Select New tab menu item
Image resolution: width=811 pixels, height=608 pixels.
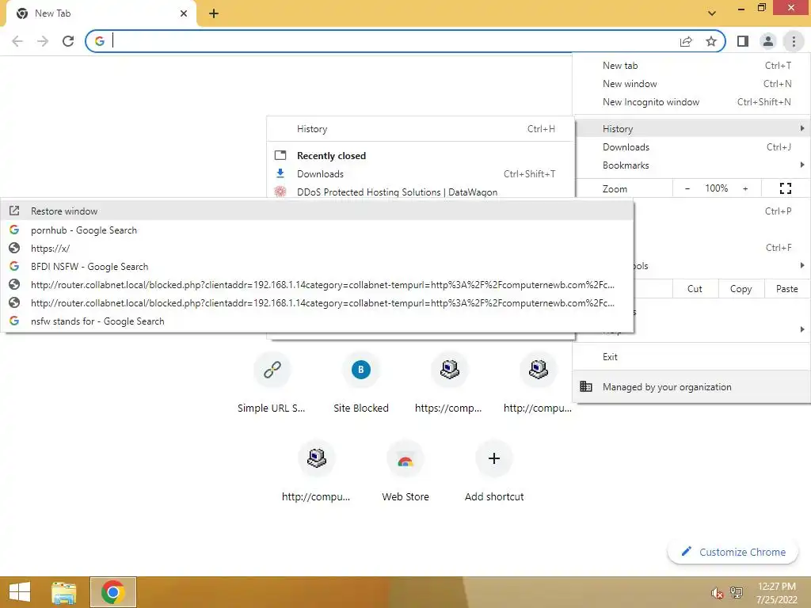pos(691,66)
